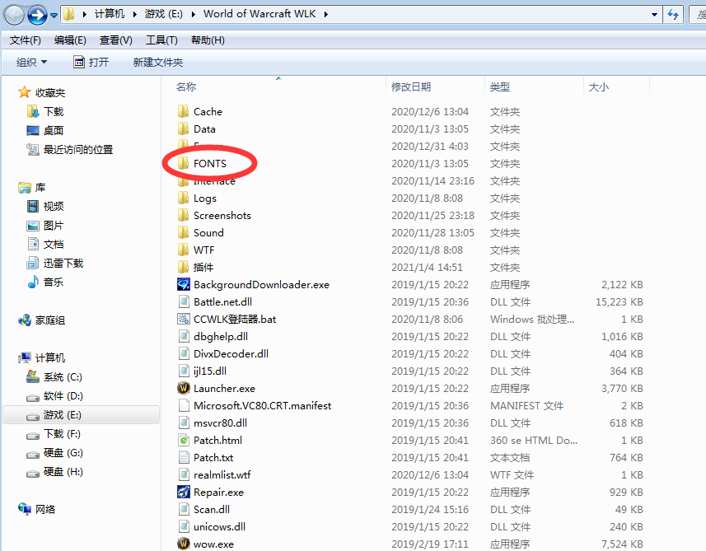Click the 打开 toolbar button
The width and height of the screenshot is (706, 551).
click(91, 62)
